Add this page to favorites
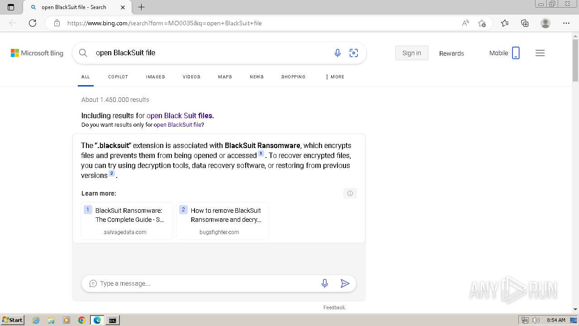 (x=482, y=23)
